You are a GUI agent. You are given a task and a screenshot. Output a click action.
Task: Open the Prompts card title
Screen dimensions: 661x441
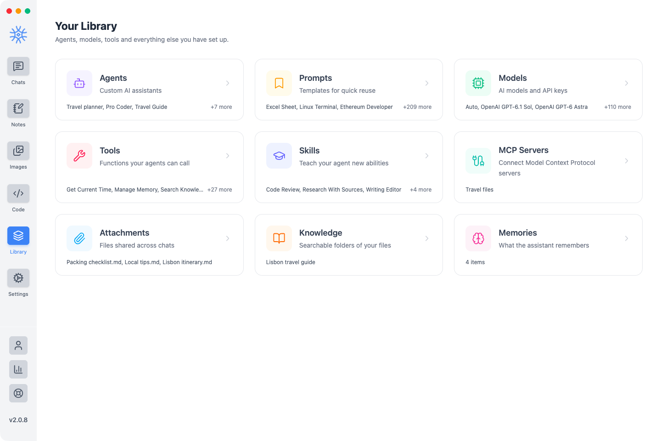coord(315,78)
